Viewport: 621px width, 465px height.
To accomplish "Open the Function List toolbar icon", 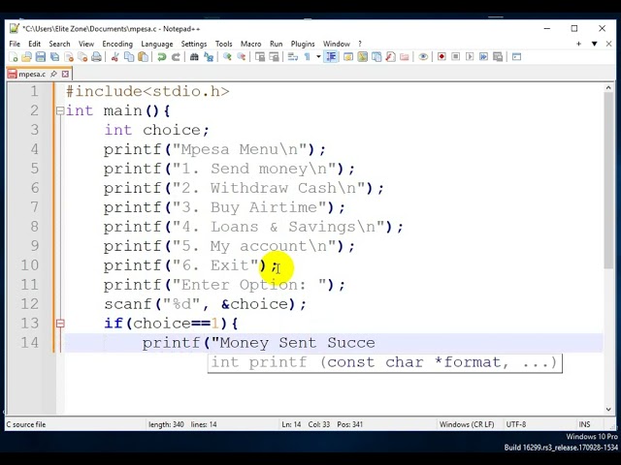I will (x=390, y=57).
